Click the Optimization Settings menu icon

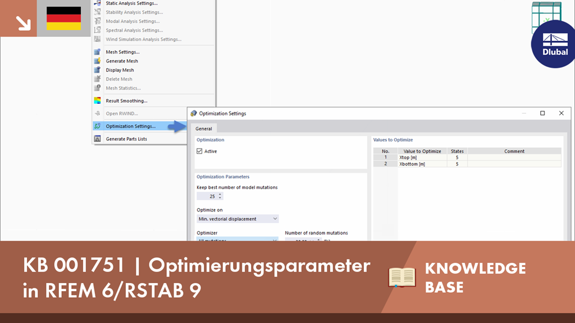tap(97, 126)
